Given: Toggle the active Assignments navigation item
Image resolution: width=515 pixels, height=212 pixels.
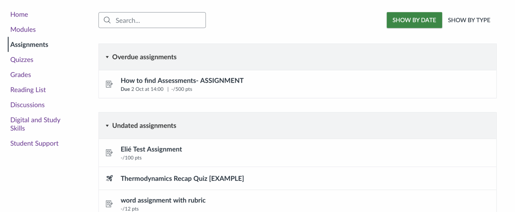Looking at the screenshot, I should click(29, 44).
